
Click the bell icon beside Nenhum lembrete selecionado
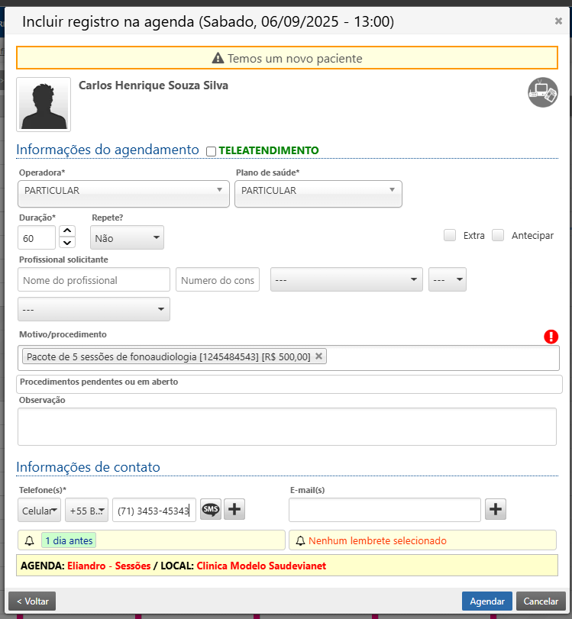pos(300,541)
